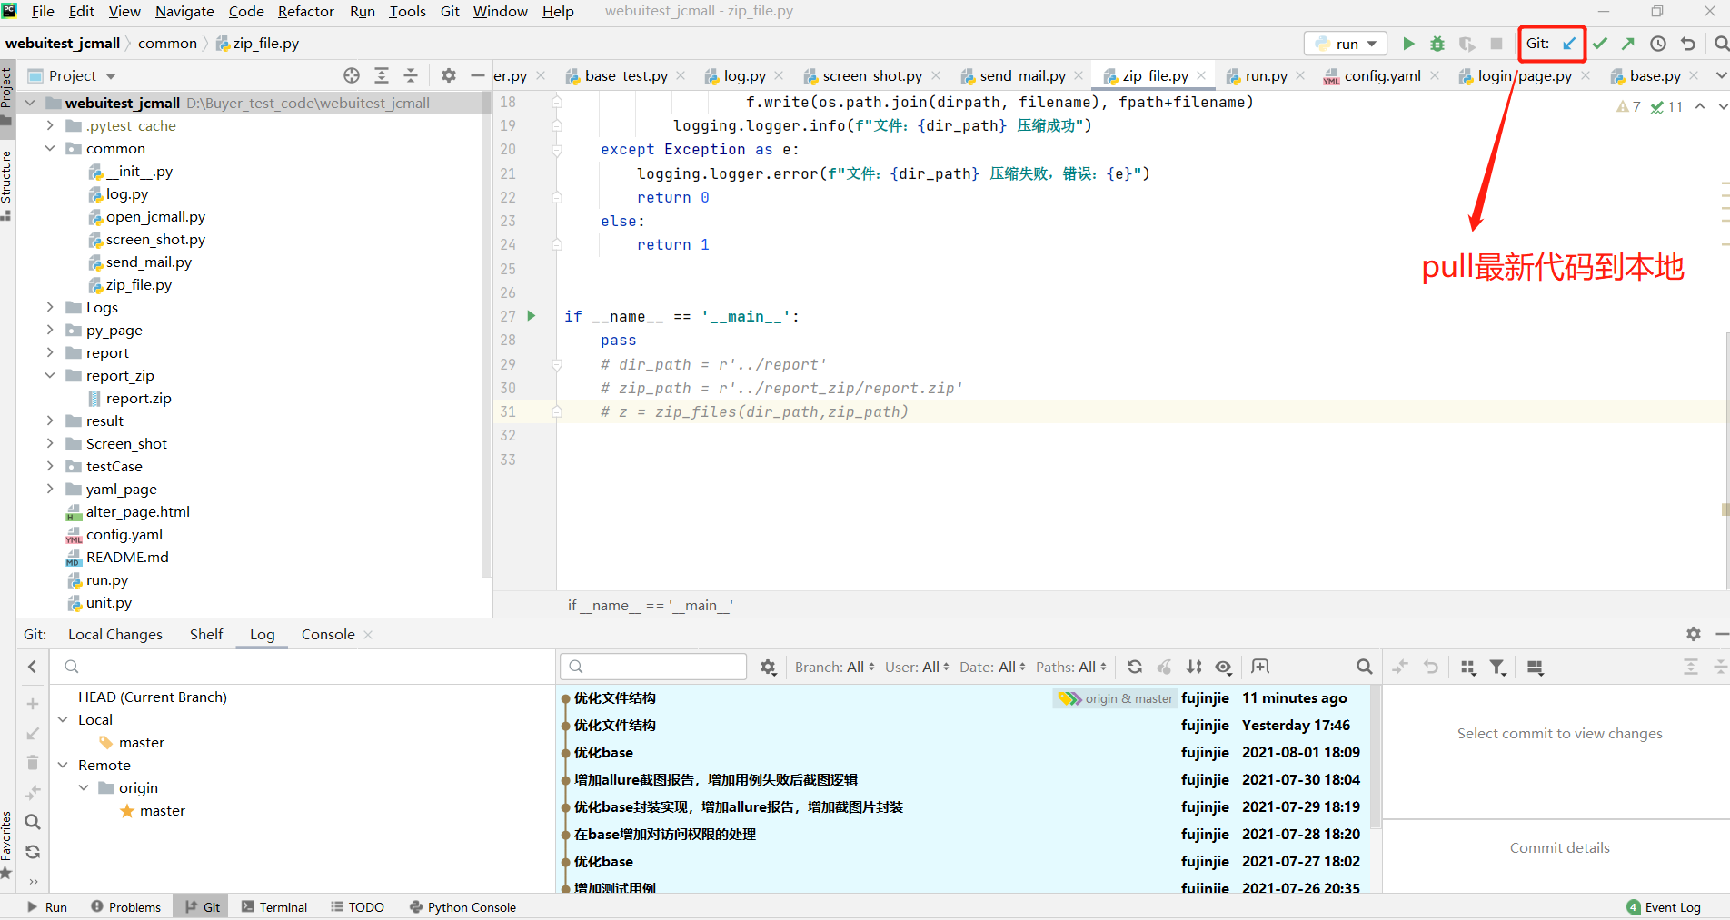Run the configuration with green play button
Image resolution: width=1730 pixels, height=920 pixels.
1408,44
